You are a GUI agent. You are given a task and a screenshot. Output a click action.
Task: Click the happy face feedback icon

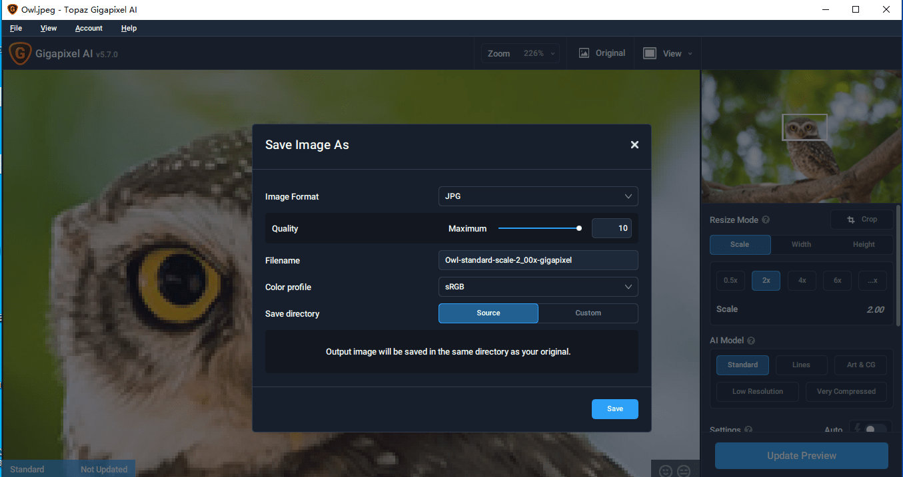coord(665,471)
